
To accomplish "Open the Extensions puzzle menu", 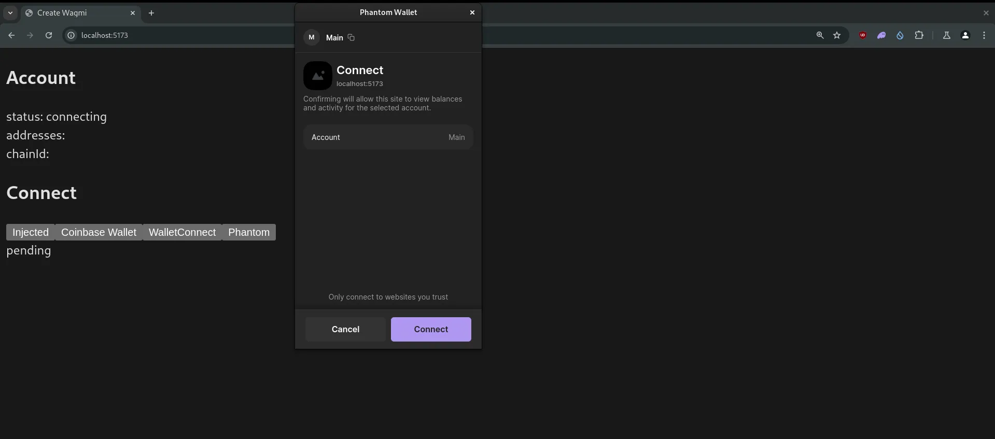I will pos(919,35).
